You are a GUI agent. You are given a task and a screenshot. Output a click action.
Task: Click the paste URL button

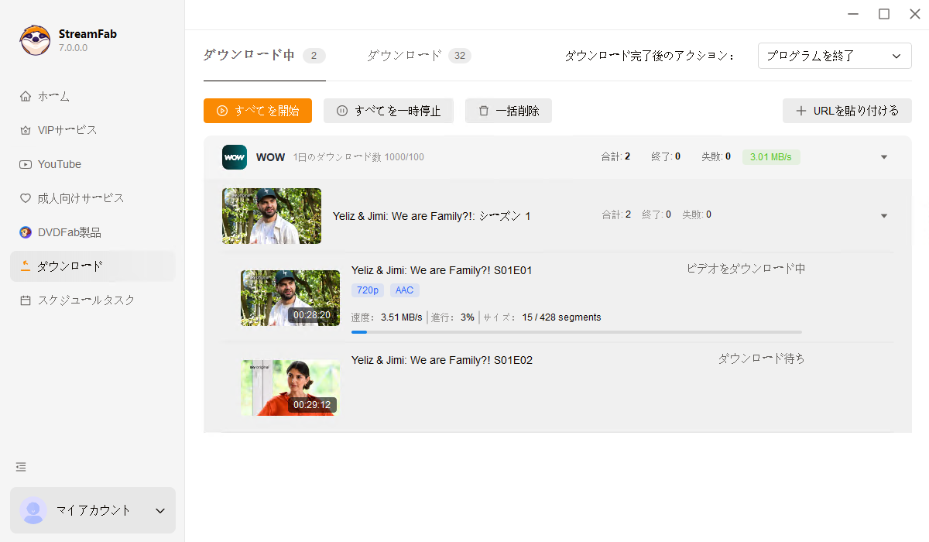click(847, 111)
